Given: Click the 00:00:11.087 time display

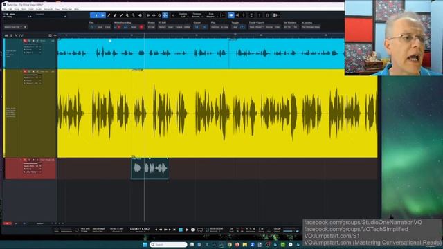Looking at the screenshot, I should 140,229.
